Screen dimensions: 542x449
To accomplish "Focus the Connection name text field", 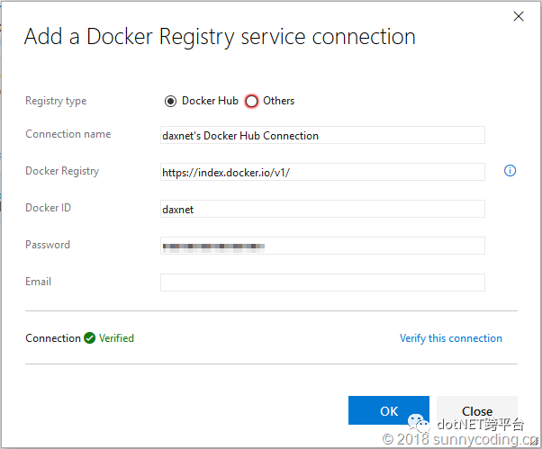I will point(322,135).
